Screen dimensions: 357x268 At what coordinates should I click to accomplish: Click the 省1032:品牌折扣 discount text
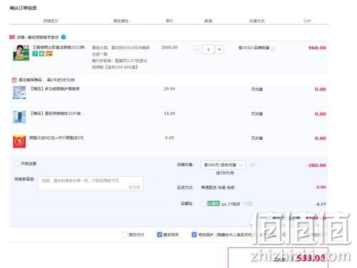tap(254, 48)
